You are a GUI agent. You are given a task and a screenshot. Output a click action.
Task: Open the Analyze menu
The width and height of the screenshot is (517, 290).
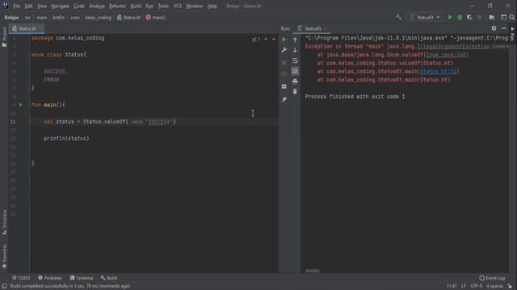97,6
